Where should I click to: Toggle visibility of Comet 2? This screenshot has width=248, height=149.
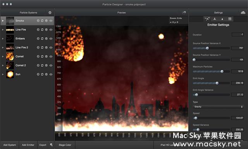(51, 65)
